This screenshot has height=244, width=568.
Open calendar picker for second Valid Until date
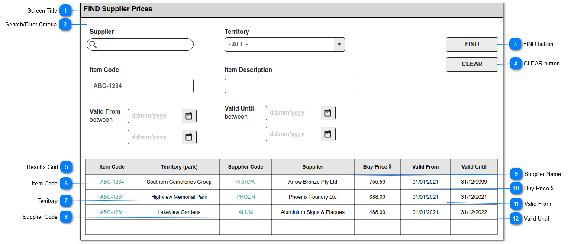point(328,134)
